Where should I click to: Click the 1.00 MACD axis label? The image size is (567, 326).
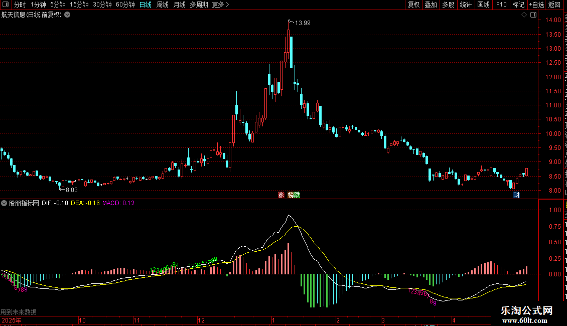pos(554,210)
